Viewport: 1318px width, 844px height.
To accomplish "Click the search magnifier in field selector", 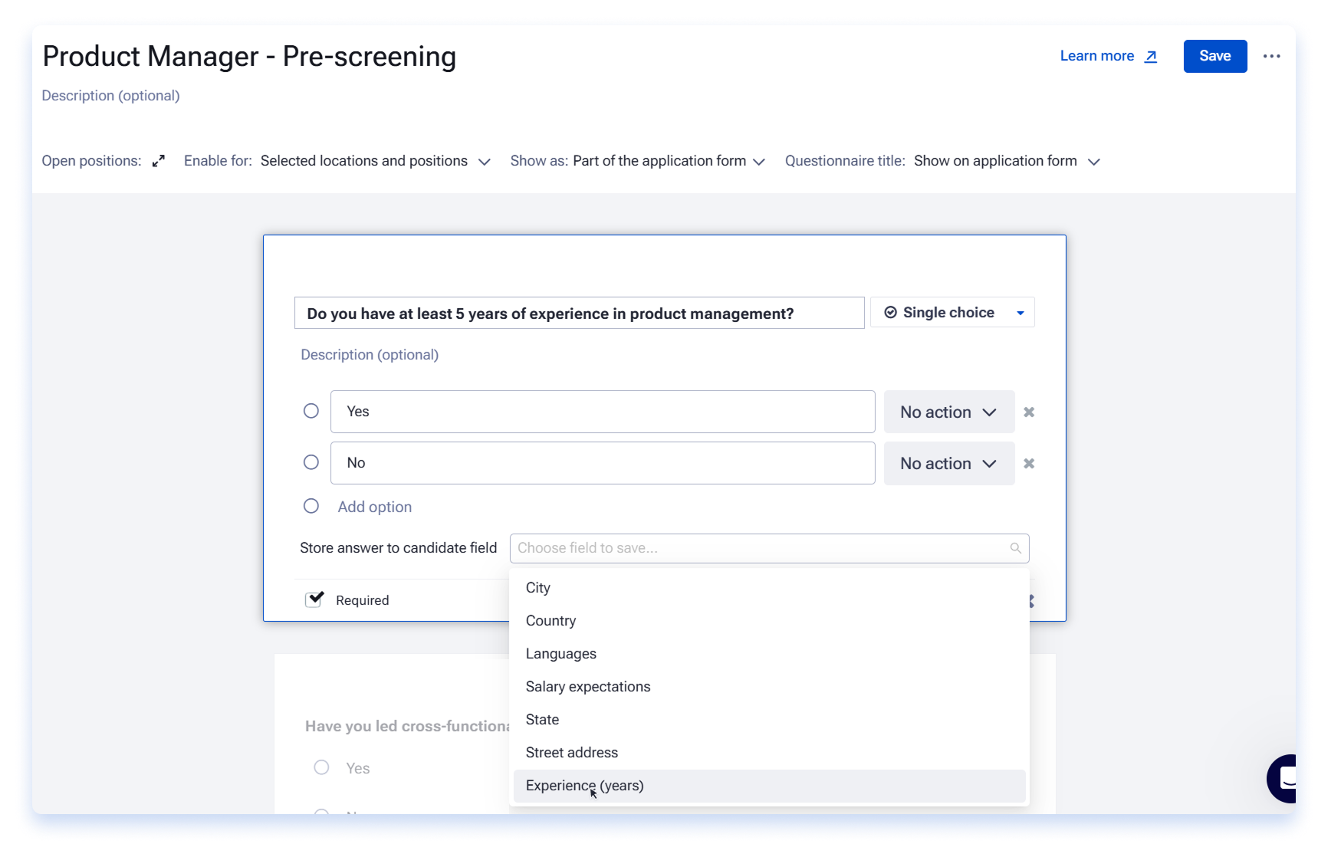I will [1015, 548].
